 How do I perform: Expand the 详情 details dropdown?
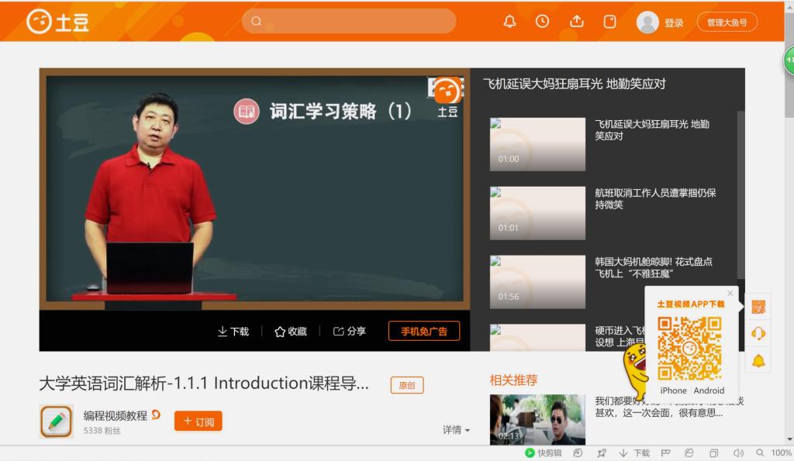[x=456, y=430]
